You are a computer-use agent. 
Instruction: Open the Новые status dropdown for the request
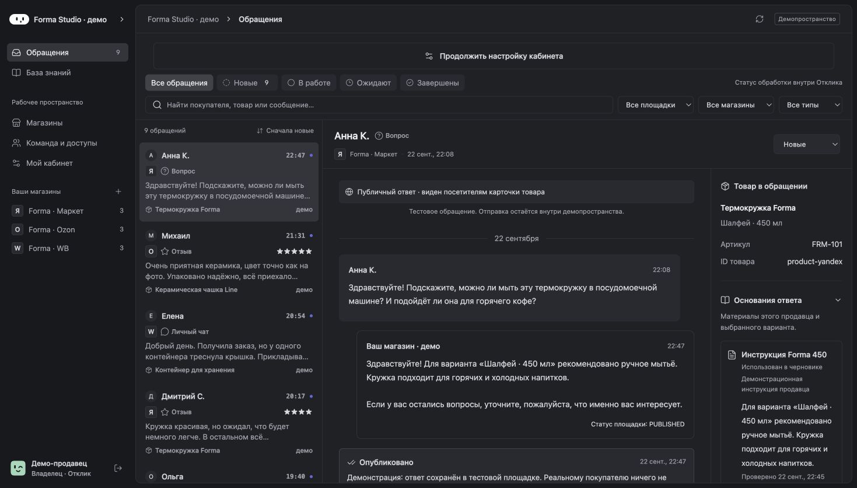[807, 144]
